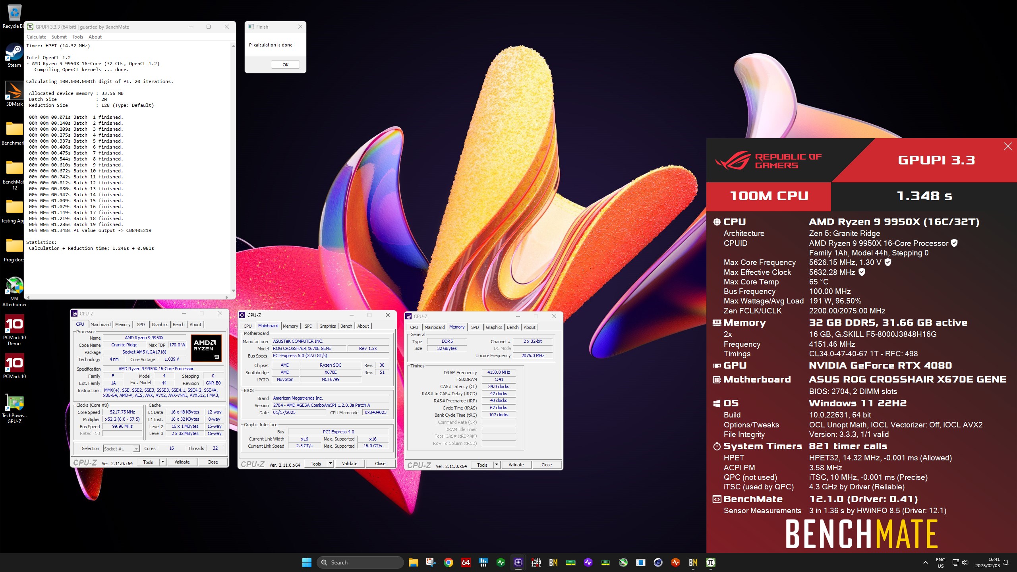Open network status icon in system tray

[955, 562]
